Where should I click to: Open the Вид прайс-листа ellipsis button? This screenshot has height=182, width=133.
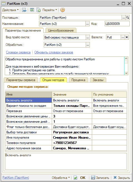click(x=88, y=37)
